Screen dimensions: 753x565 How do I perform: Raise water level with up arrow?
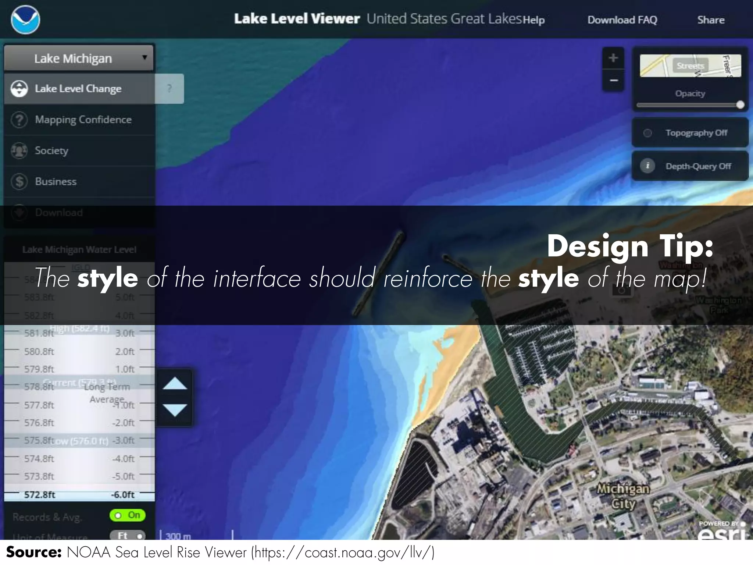point(175,384)
